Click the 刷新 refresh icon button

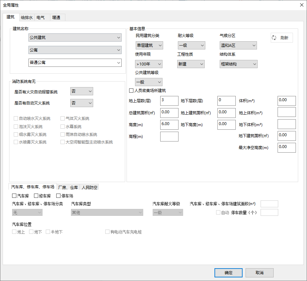pyautogui.click(x=281, y=38)
